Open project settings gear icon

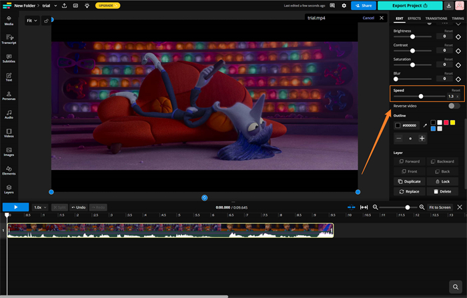(x=344, y=5)
